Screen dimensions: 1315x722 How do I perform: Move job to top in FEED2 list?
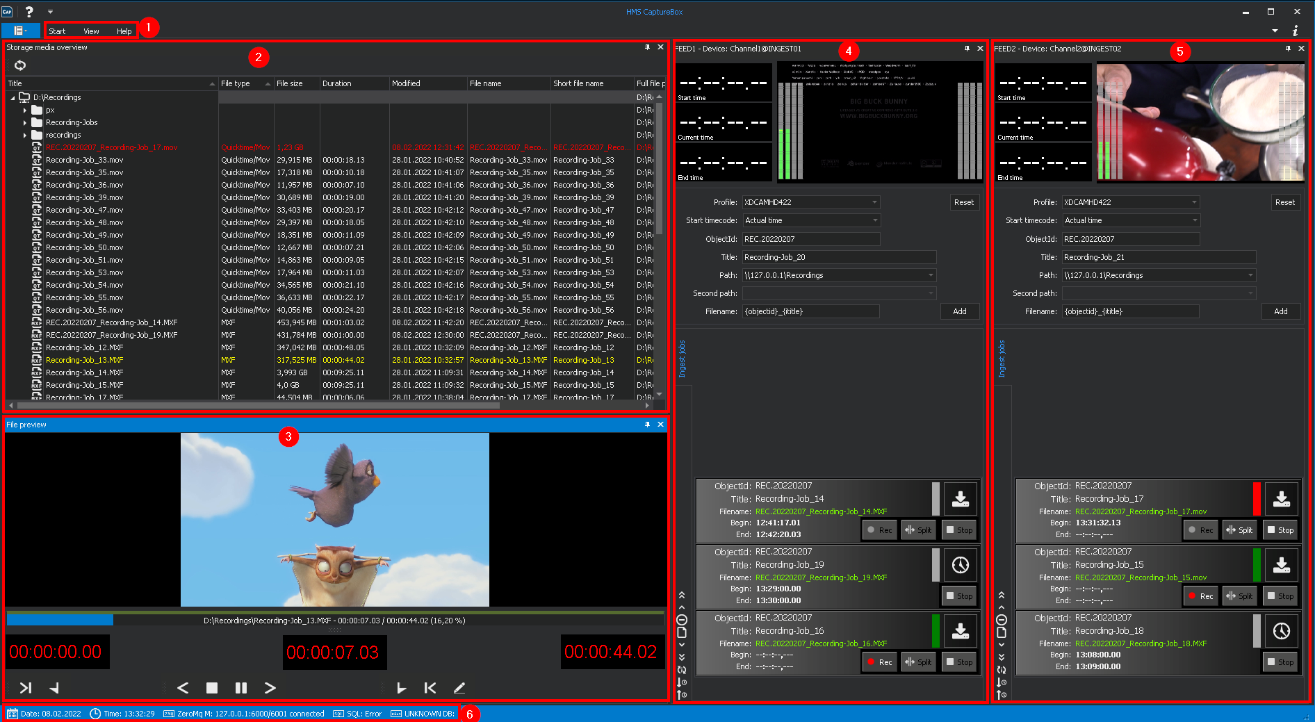coord(1002,595)
